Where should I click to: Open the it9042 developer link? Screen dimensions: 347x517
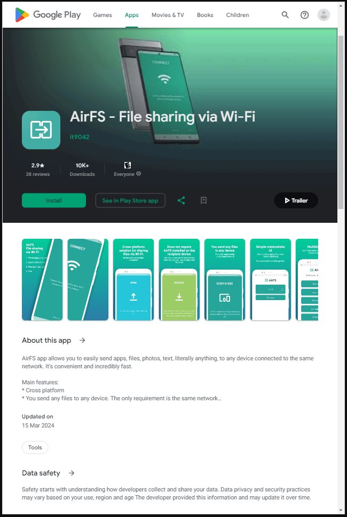tap(80, 137)
